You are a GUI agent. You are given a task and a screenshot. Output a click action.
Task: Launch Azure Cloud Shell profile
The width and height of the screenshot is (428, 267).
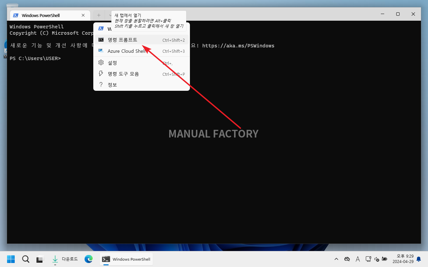tap(142, 51)
